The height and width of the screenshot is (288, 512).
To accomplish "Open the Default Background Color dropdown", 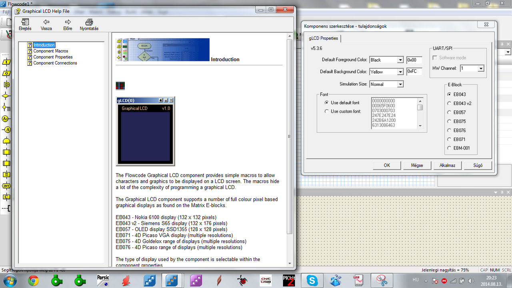I will [400, 72].
